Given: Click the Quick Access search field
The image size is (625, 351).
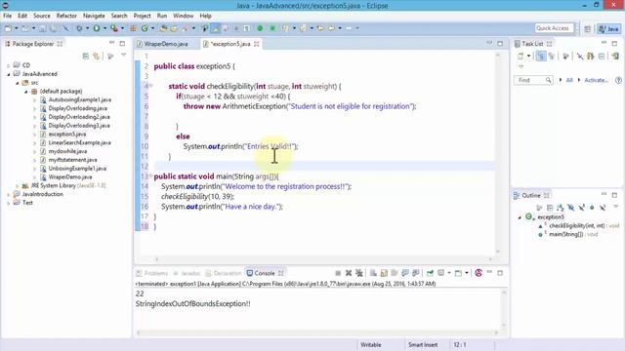Looking at the screenshot, I should point(554,28).
